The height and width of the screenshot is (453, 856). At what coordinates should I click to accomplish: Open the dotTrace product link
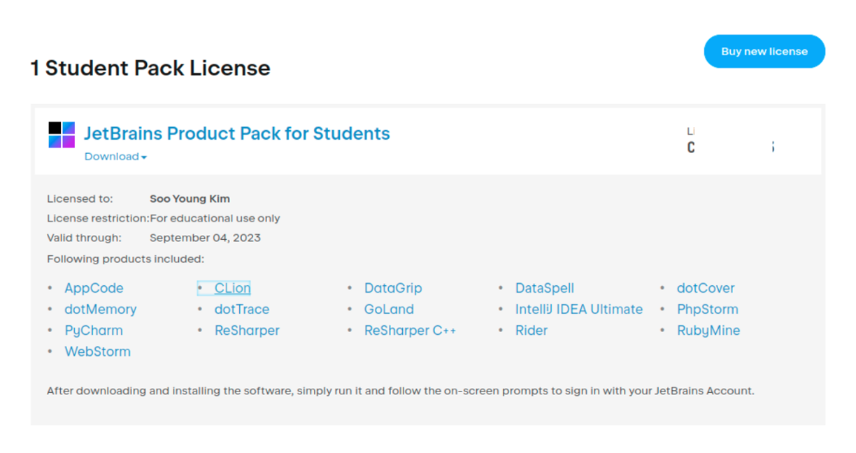pos(242,309)
